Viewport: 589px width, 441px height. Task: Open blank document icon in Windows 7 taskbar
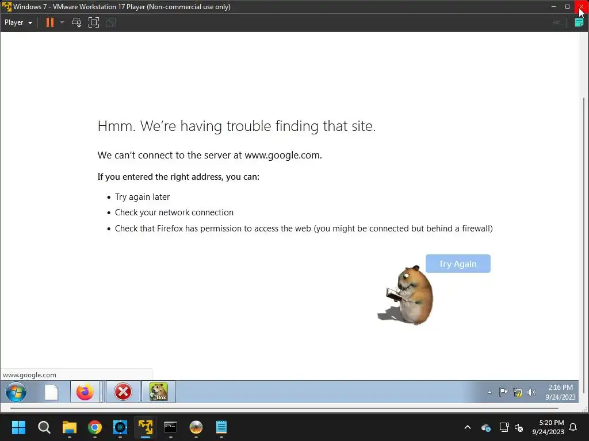tap(51, 392)
